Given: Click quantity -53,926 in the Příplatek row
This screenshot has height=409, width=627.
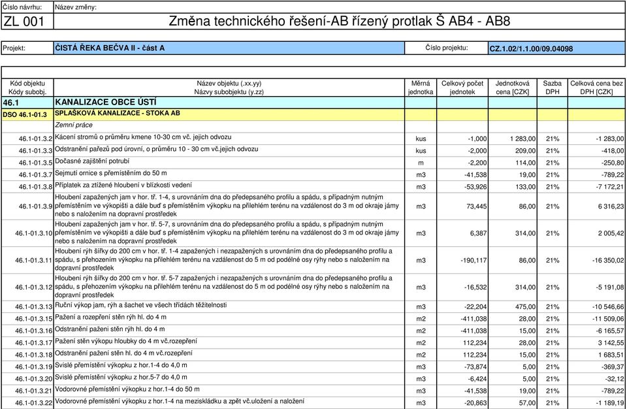Looking at the screenshot, I should pos(475,187).
